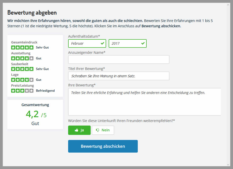Image resolution: width=233 pixels, height=169 pixels.
Task: Select Ja to recommend the accommodation
Action: (79, 130)
